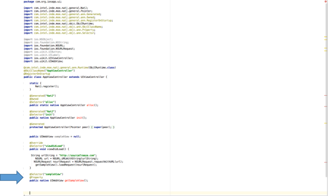The width and height of the screenshot is (328, 196).
Task: Click the import of natj.general.NatJ
Action: click(56, 8)
